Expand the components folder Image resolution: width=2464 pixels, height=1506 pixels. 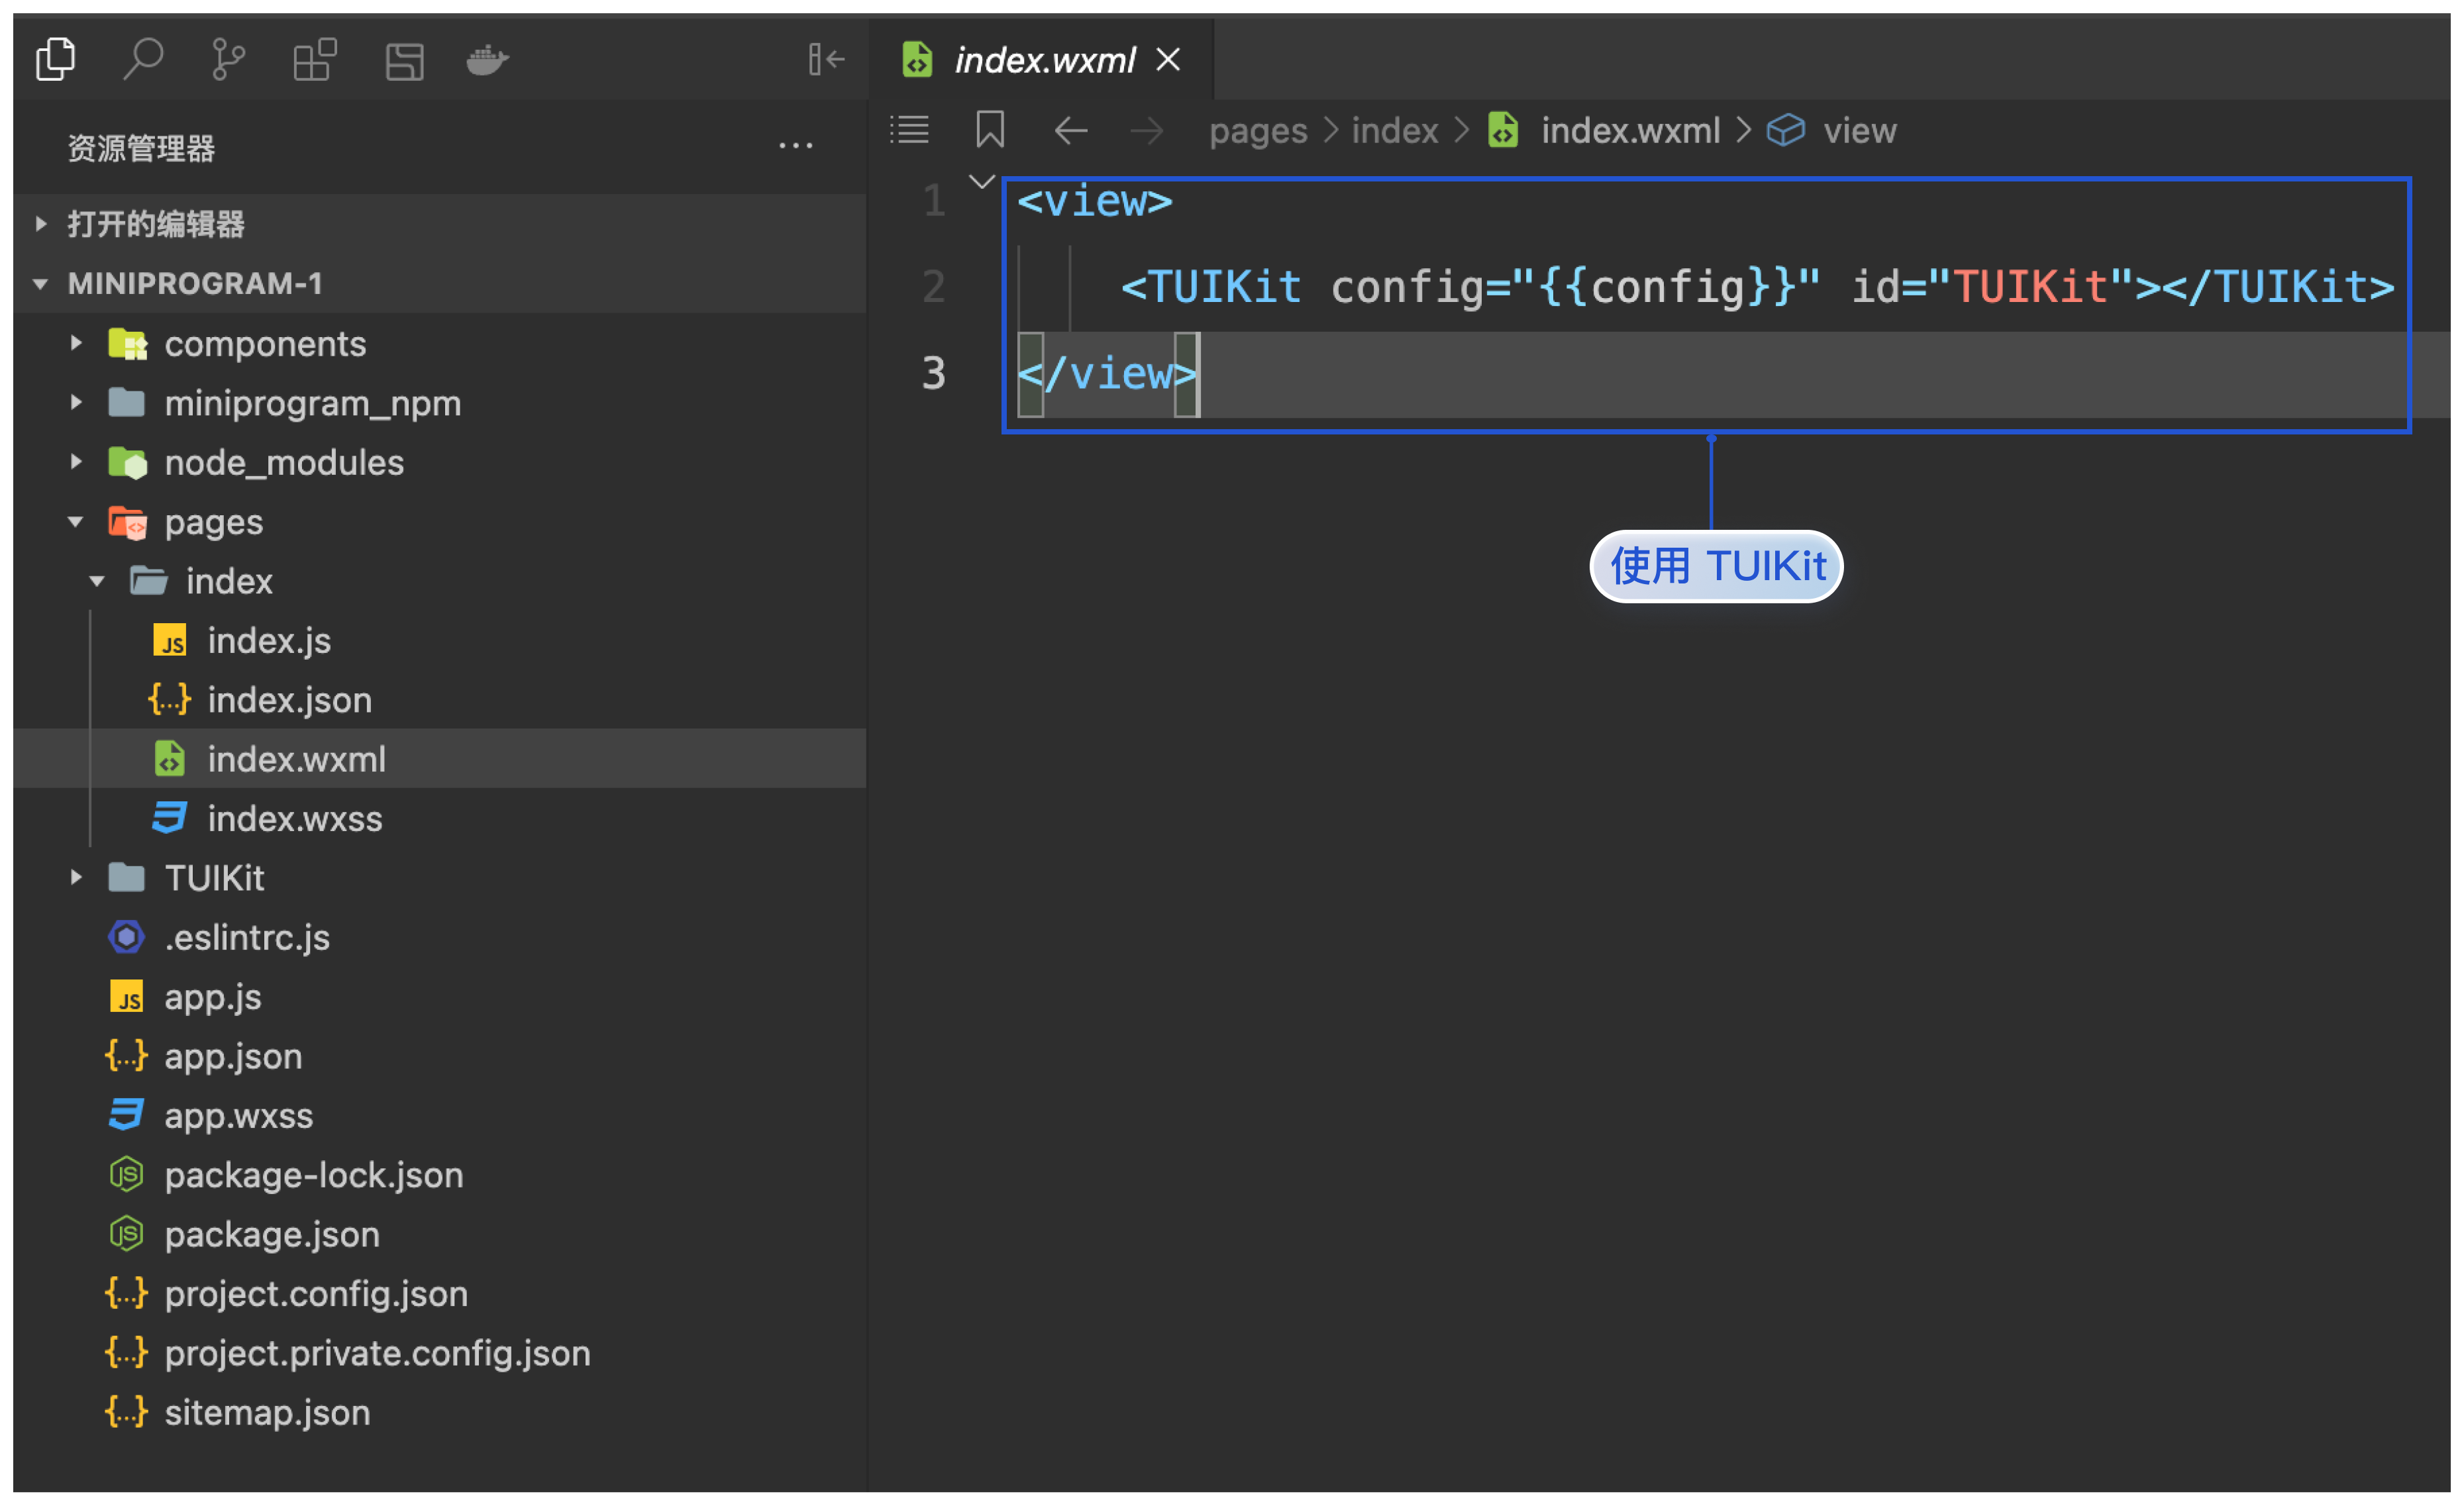[440, 344]
